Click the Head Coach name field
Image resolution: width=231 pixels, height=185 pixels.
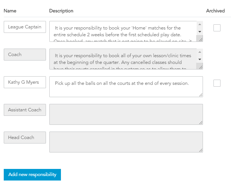pos(25,138)
